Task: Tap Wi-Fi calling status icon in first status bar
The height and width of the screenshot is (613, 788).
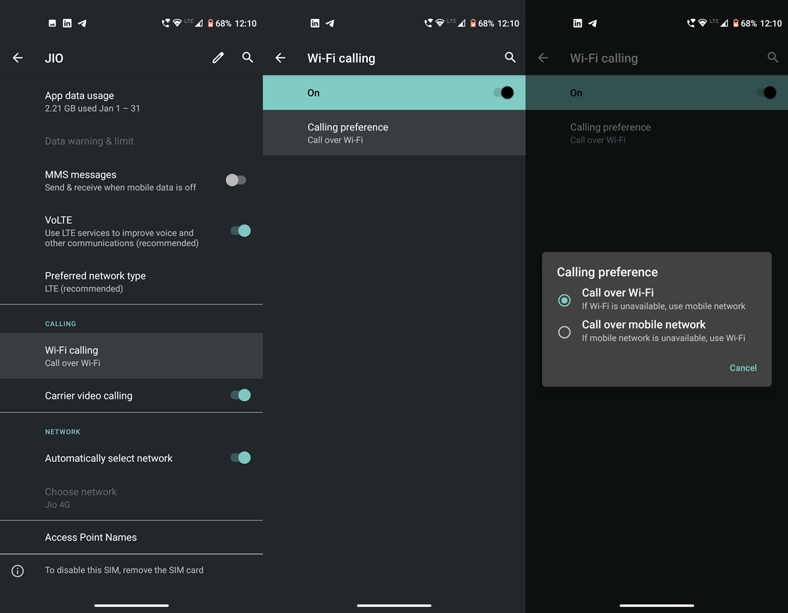Action: [x=165, y=23]
